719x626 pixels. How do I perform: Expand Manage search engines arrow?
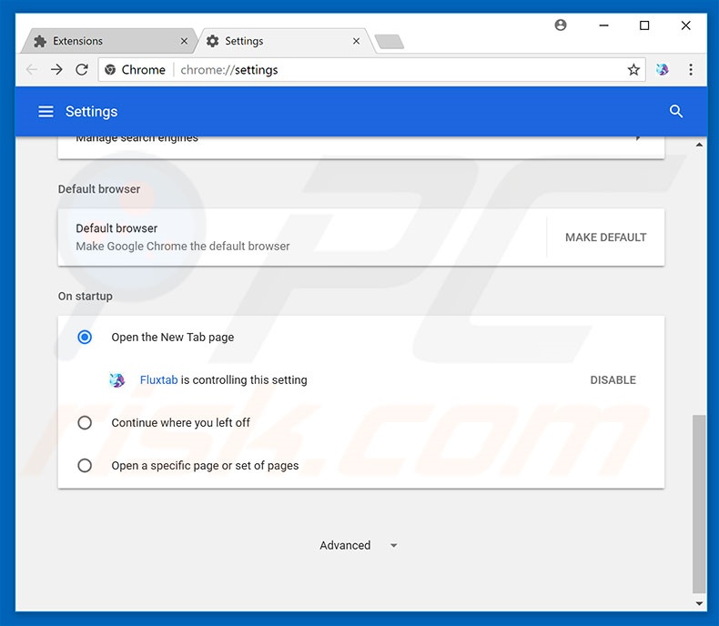[x=637, y=138]
